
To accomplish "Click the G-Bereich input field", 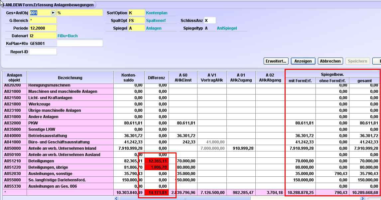I will point(43,20).
